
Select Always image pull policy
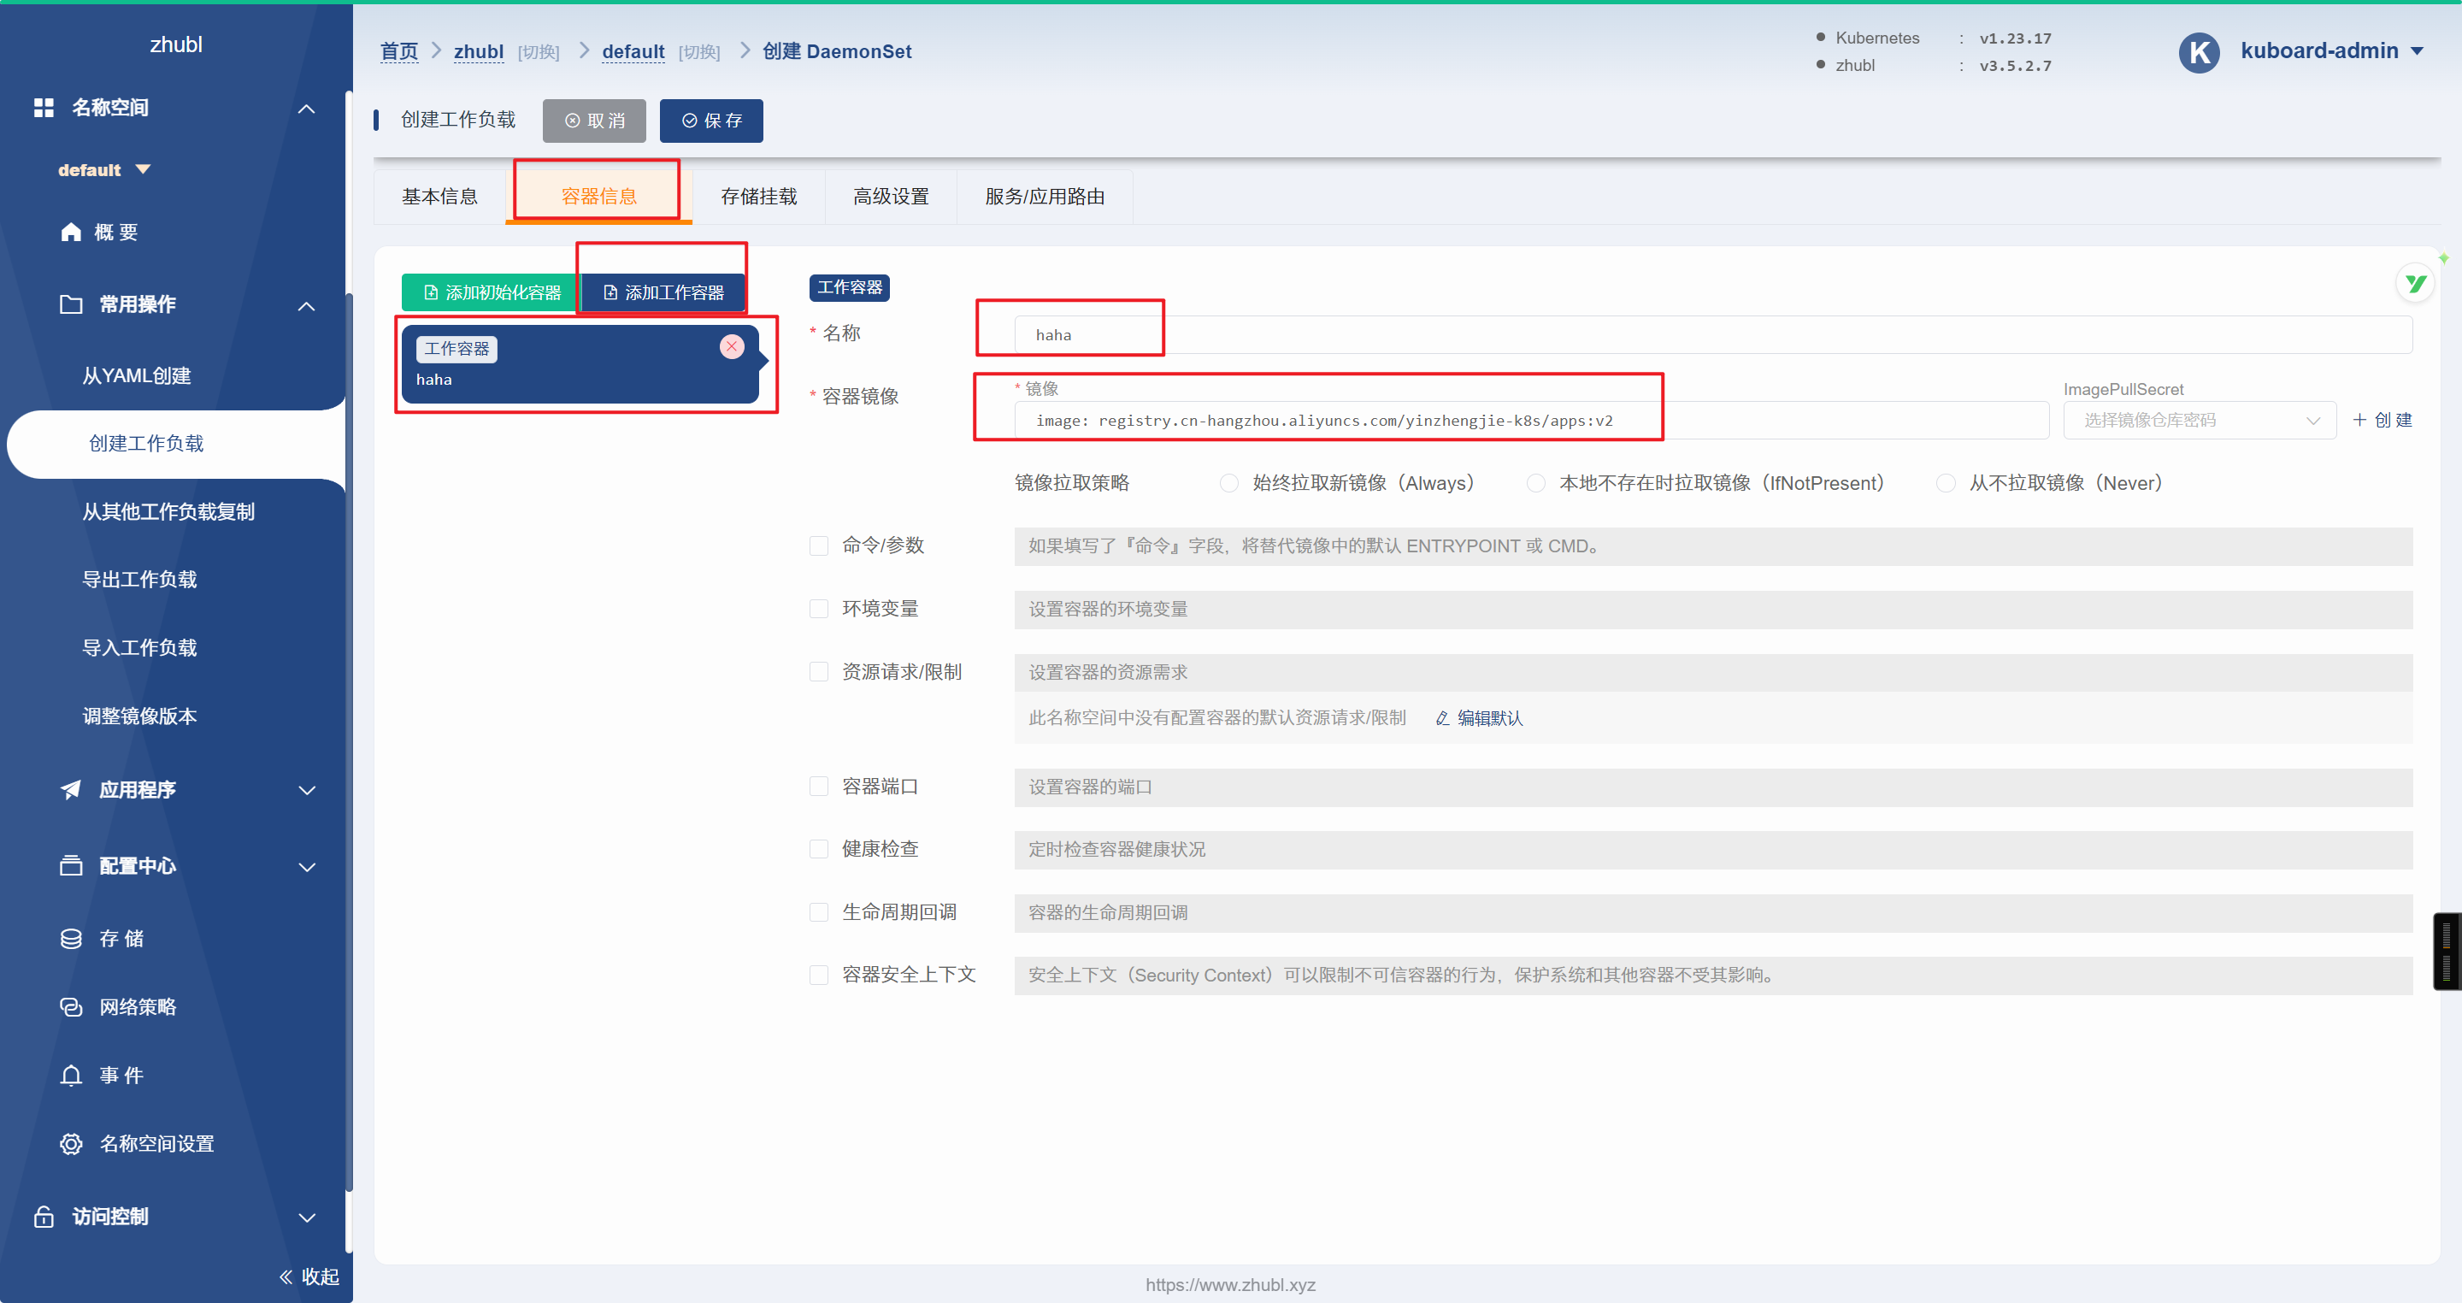click(x=1229, y=484)
